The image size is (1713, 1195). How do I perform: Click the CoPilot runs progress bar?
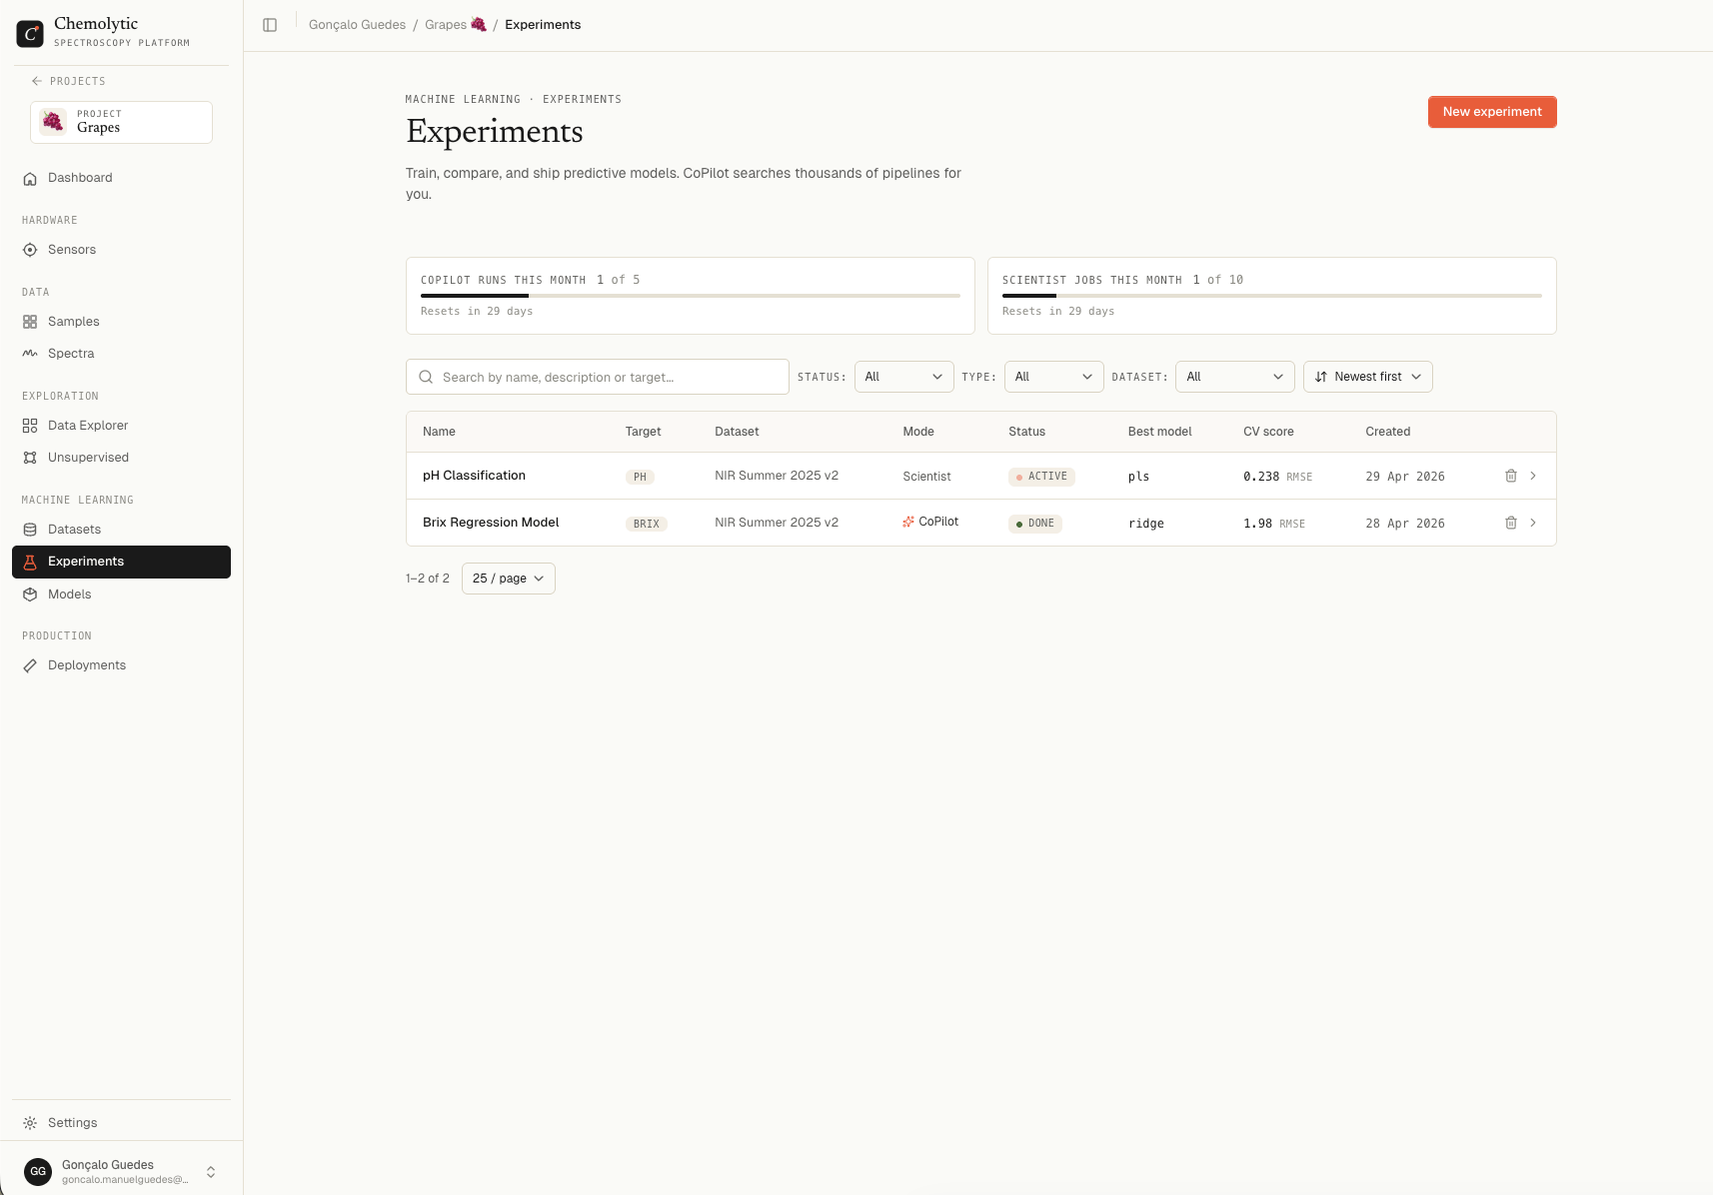691,296
